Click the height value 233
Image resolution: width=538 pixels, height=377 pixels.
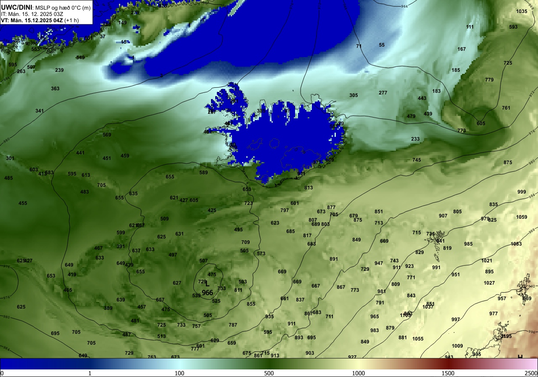[415, 139]
